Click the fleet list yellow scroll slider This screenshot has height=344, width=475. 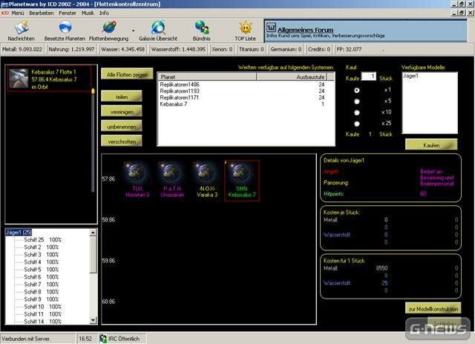[93, 91]
